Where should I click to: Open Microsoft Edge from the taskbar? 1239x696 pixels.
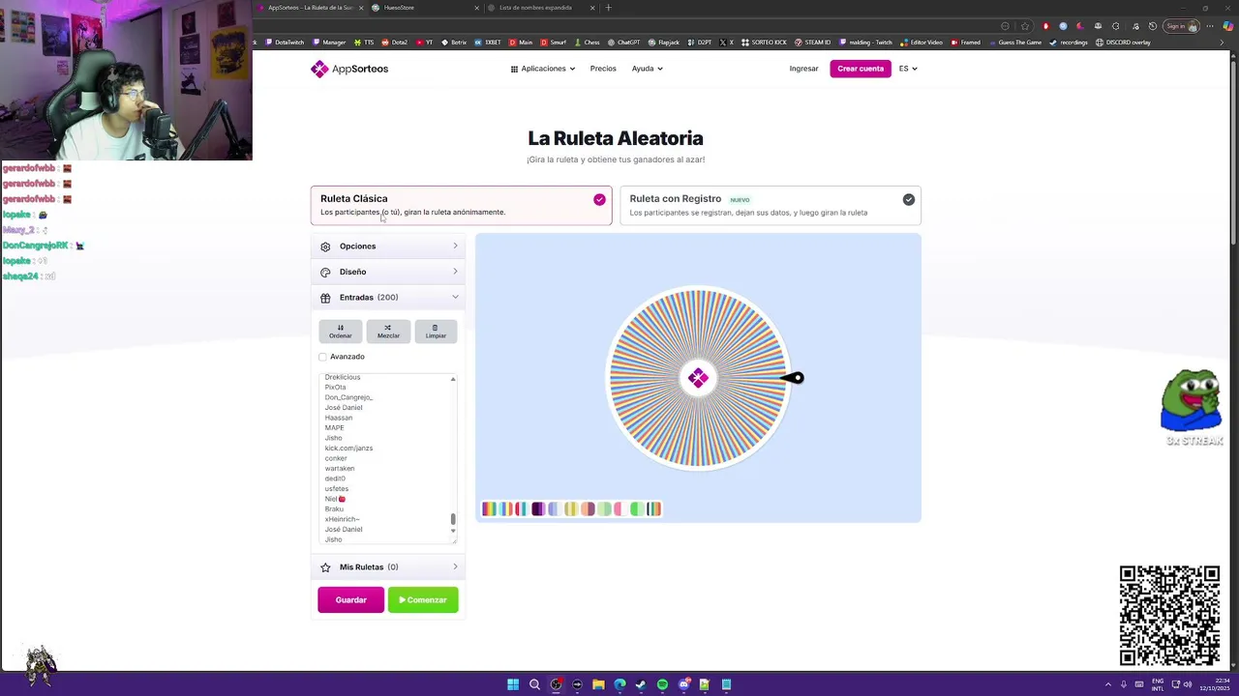pyautogui.click(x=619, y=684)
